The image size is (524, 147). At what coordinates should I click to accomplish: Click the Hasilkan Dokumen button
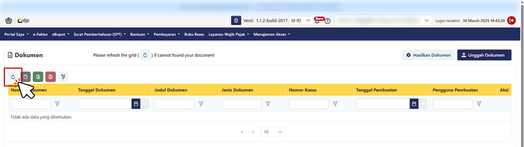click(428, 55)
